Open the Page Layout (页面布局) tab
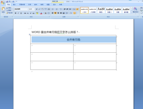 22,5
